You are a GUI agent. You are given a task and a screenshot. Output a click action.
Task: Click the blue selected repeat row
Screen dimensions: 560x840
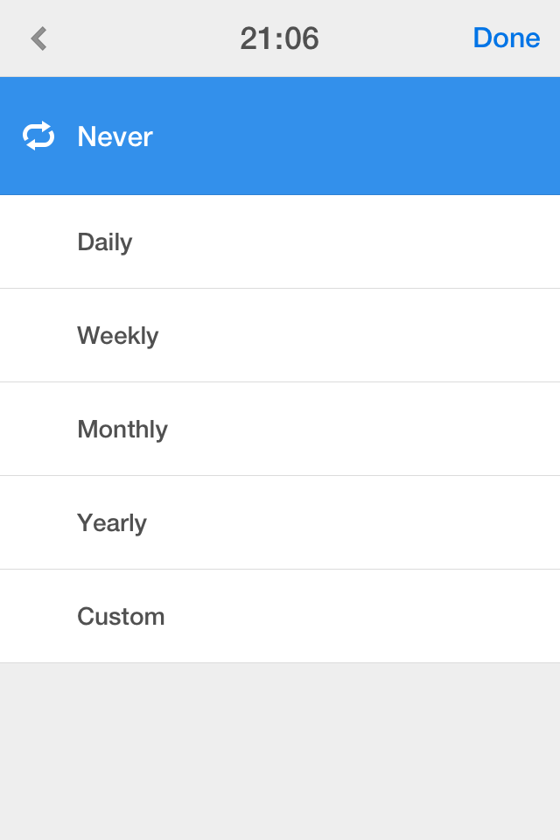point(280,136)
